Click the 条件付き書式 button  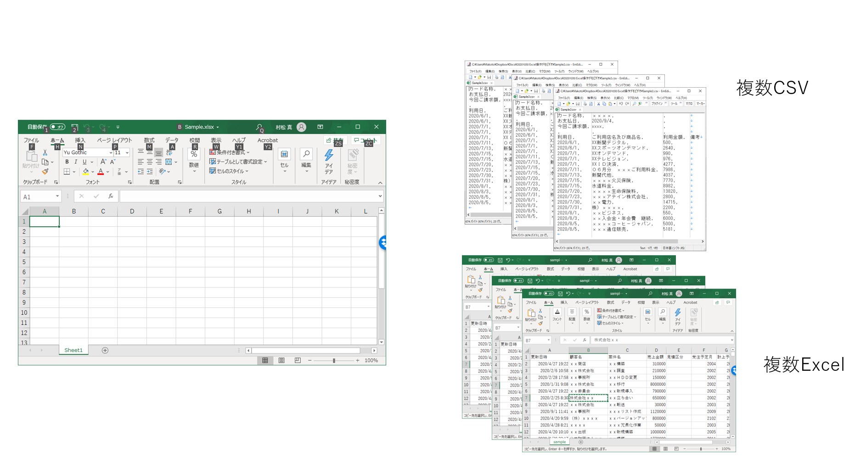coord(230,152)
